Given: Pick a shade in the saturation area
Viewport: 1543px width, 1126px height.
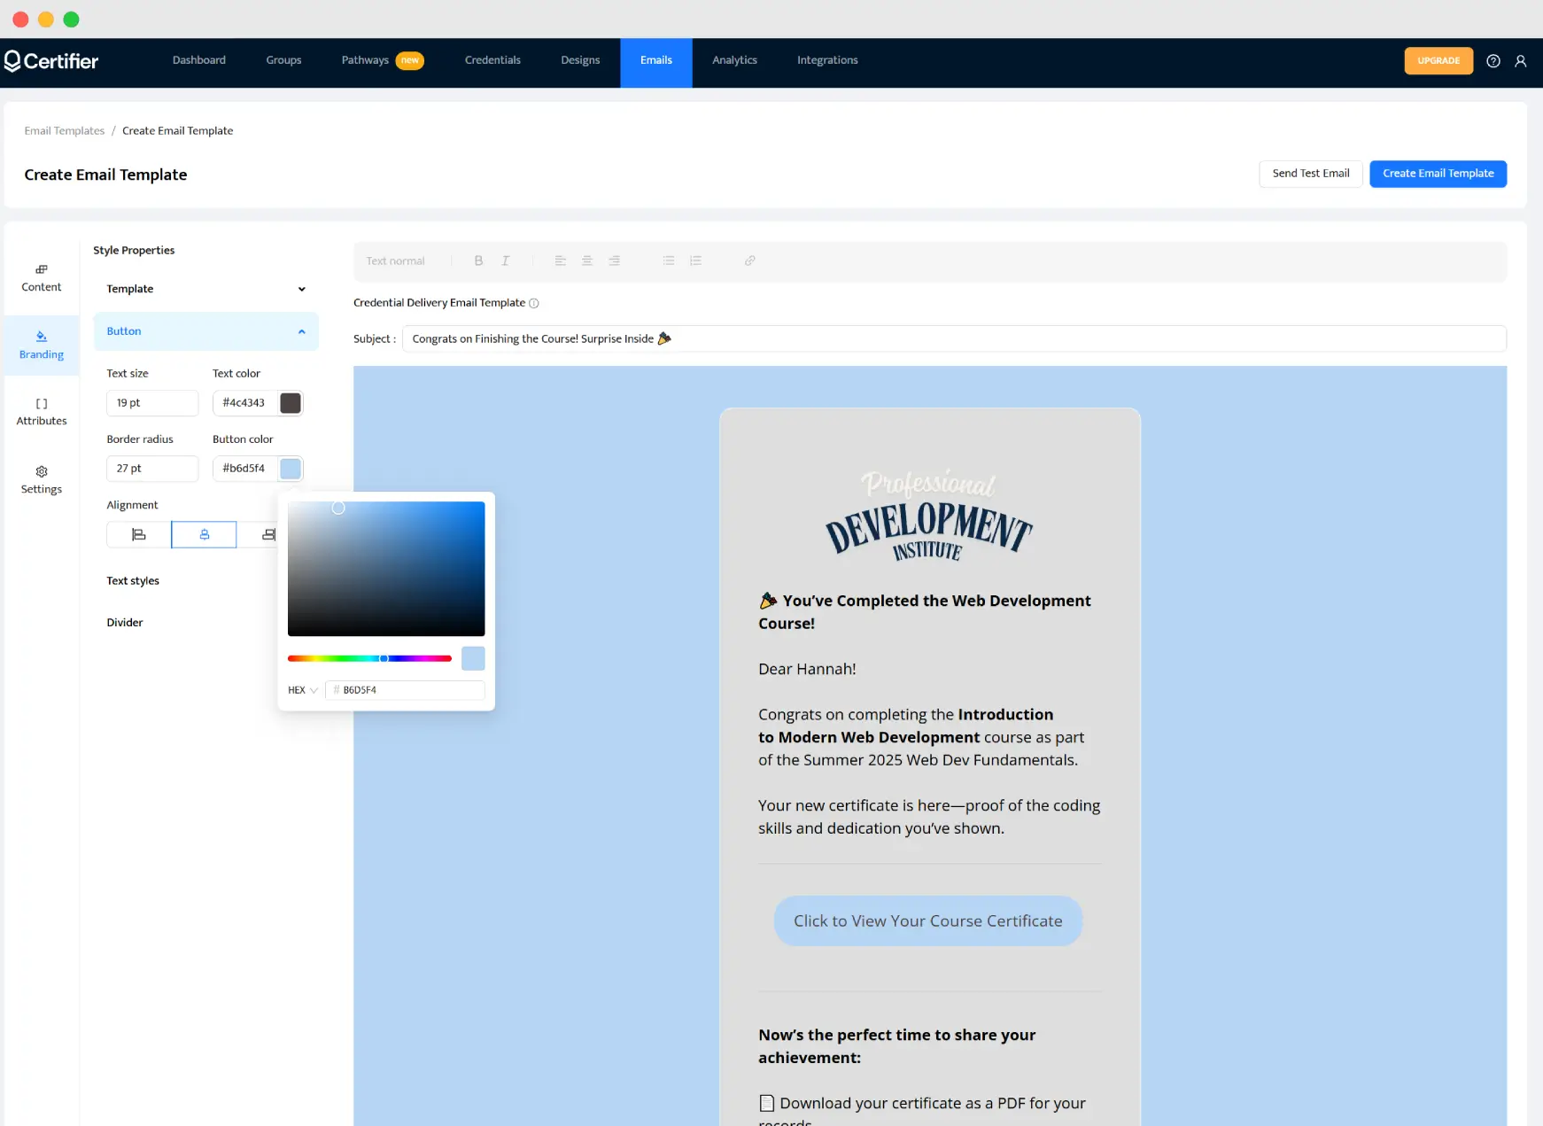Looking at the screenshot, I should (x=386, y=569).
